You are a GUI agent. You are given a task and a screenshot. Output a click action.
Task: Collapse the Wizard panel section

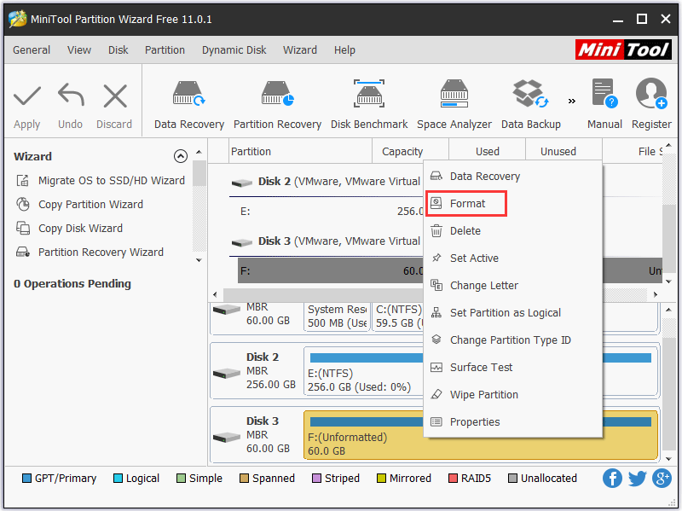click(x=181, y=156)
